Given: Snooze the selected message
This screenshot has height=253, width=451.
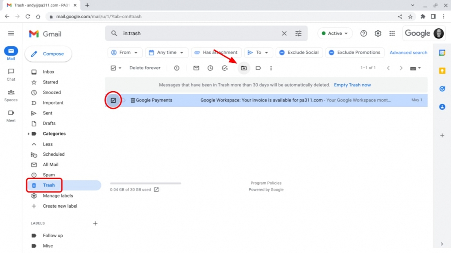Looking at the screenshot, I should [210, 68].
